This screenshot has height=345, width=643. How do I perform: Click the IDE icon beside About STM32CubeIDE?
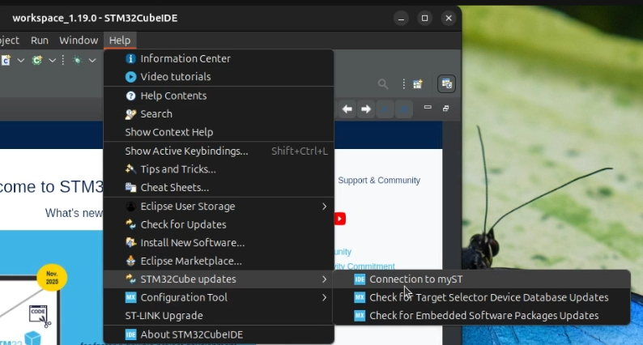point(130,334)
